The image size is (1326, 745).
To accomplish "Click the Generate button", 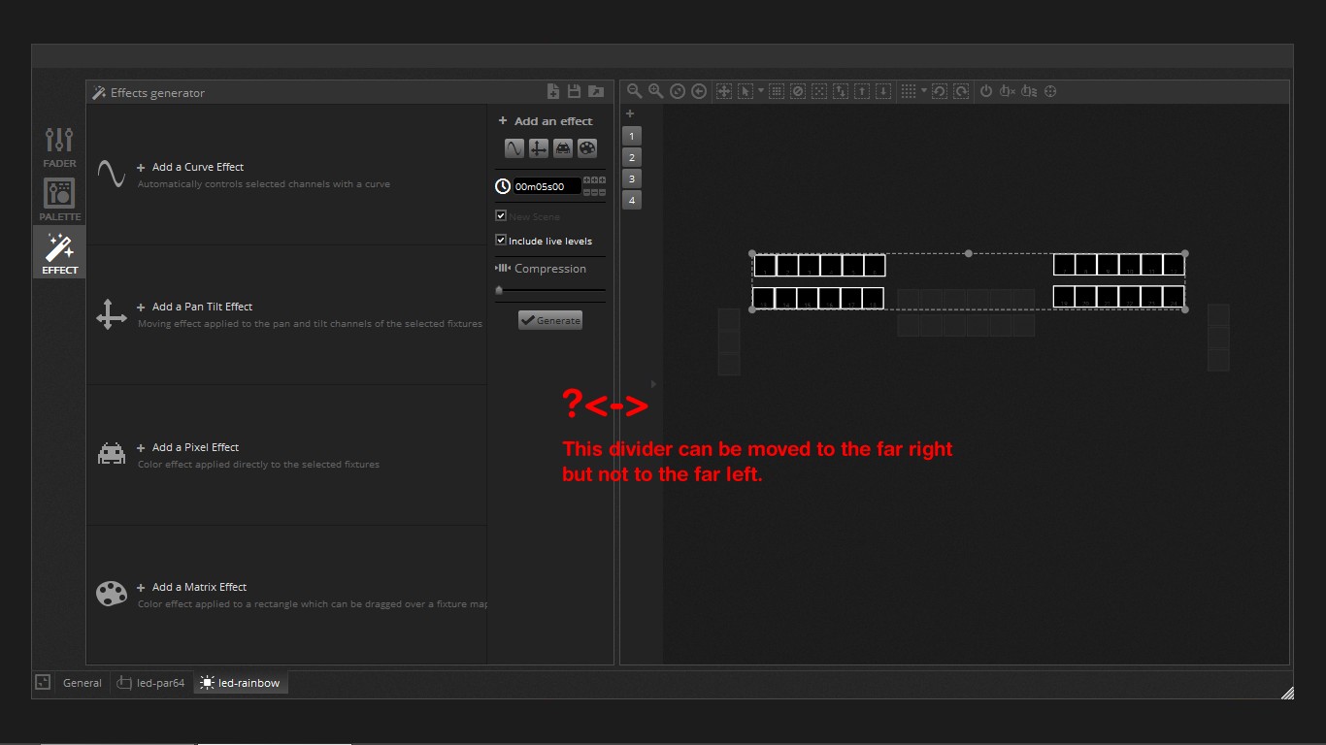I will [x=550, y=320].
